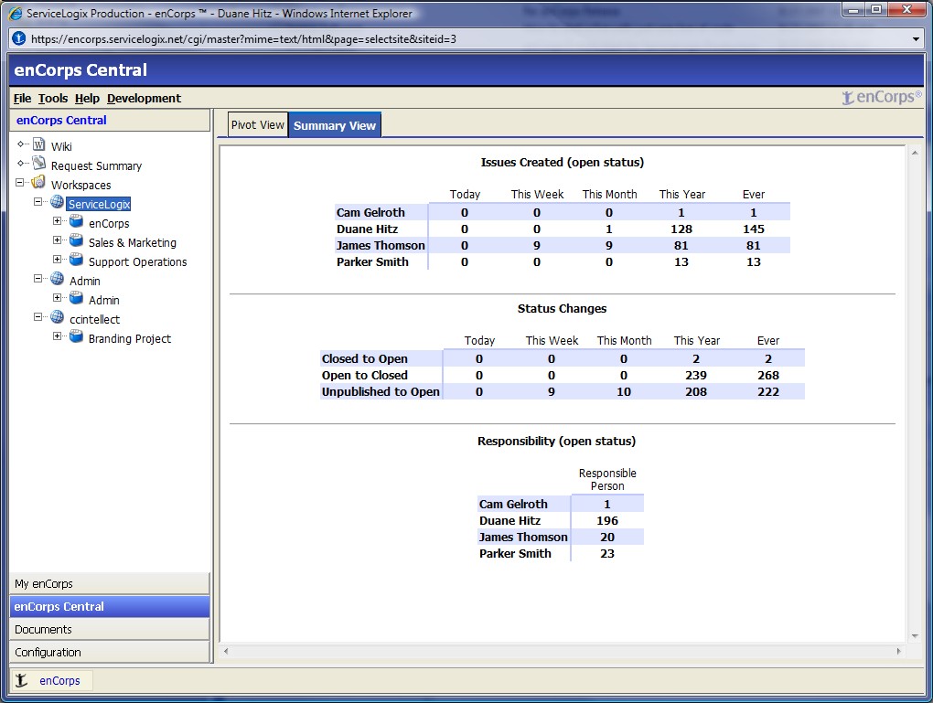Click Parker Smith in Responsibility table
The width and height of the screenshot is (933, 703).
515,553
